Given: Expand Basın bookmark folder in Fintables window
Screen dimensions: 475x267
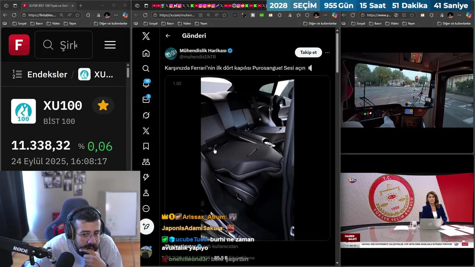Looking at the screenshot, I should click(x=37, y=23).
